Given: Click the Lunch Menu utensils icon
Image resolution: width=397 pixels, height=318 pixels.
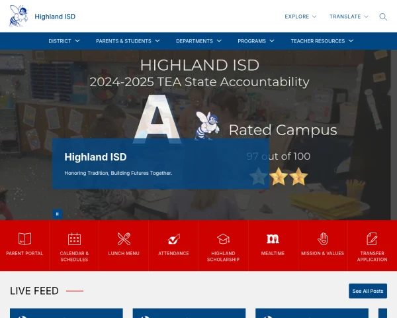Looking at the screenshot, I should click(124, 239).
